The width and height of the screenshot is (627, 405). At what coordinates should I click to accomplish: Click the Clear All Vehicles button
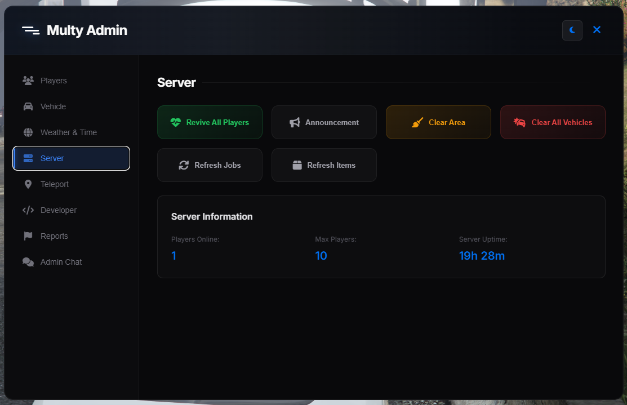click(x=553, y=122)
